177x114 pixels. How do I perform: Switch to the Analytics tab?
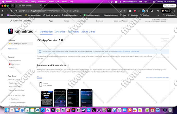(x=60, y=32)
